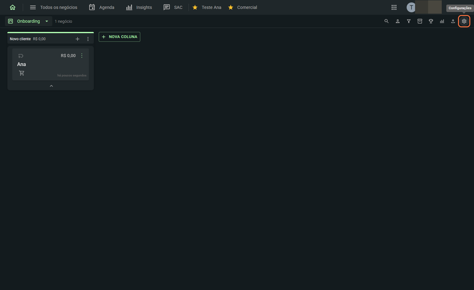Open the user avatar T
The image size is (474, 290).
click(x=411, y=7)
